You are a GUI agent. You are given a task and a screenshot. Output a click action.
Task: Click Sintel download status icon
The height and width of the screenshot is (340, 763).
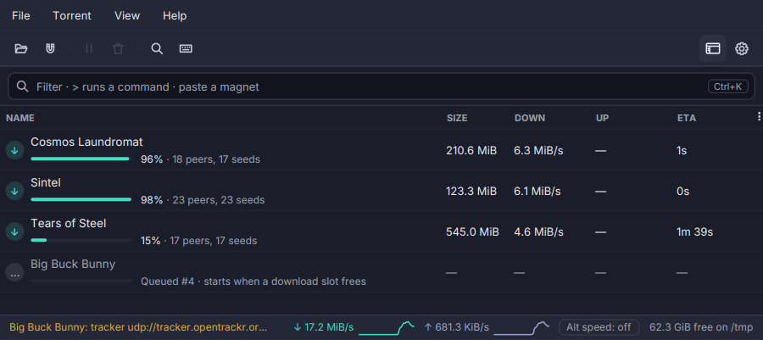pos(14,191)
